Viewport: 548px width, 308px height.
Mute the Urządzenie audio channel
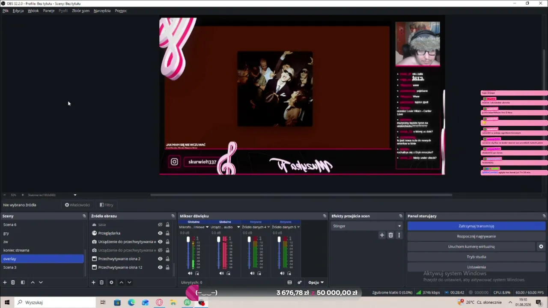pos(221,273)
